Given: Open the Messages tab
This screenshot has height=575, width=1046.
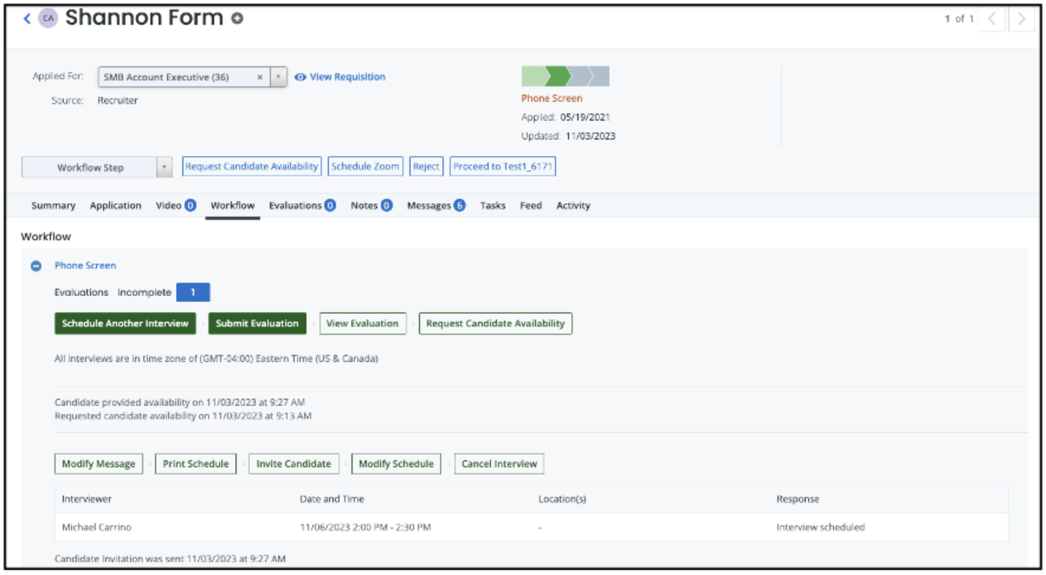Looking at the screenshot, I should [436, 205].
